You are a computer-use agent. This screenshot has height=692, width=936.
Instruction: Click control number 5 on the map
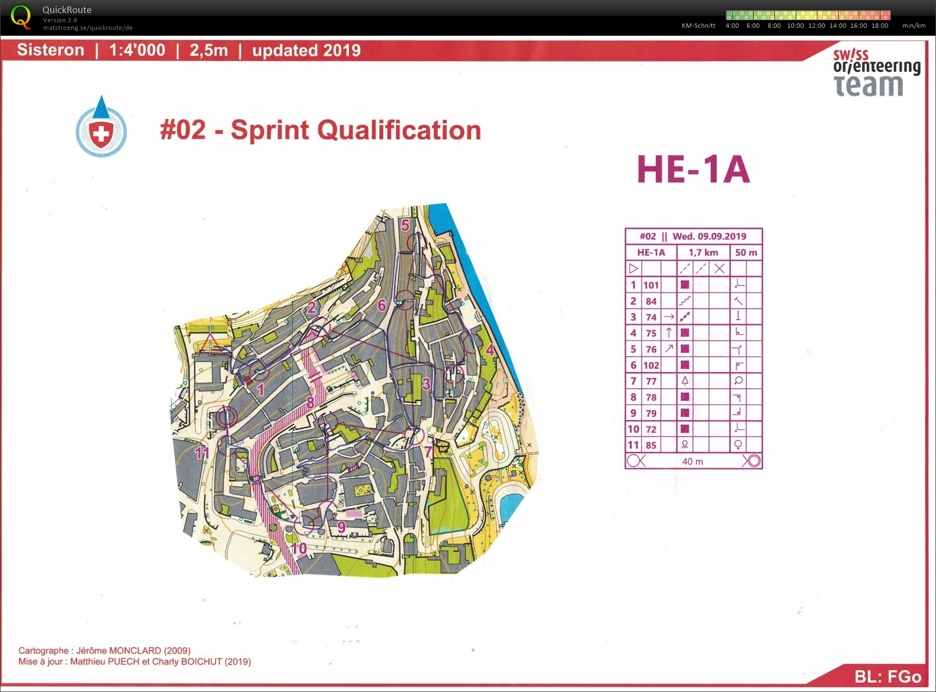(405, 225)
